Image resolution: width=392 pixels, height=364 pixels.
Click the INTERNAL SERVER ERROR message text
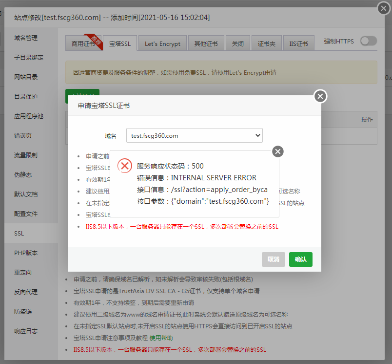pyautogui.click(x=214, y=178)
